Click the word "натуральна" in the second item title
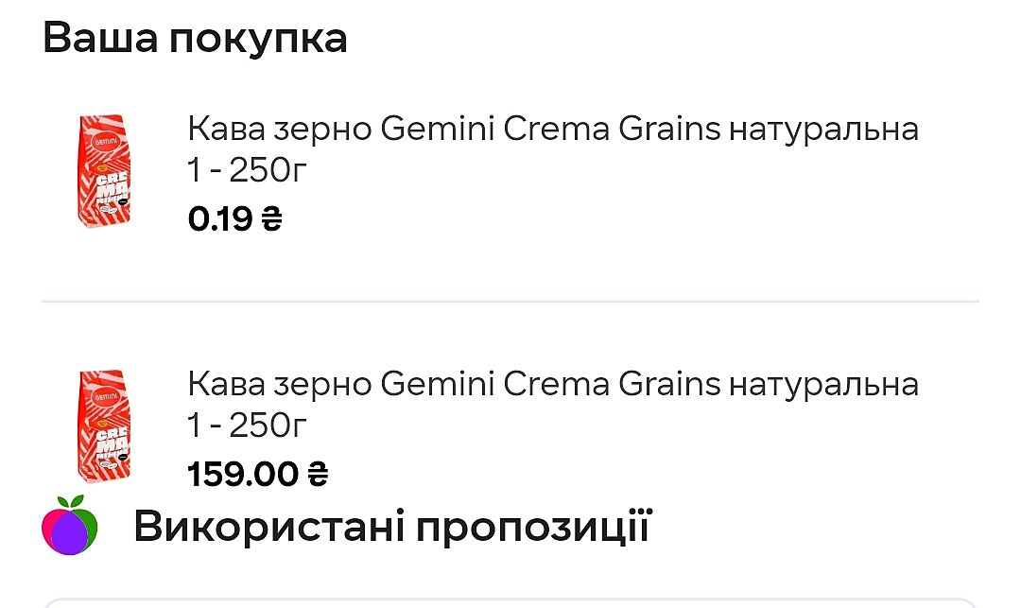 pos(822,384)
